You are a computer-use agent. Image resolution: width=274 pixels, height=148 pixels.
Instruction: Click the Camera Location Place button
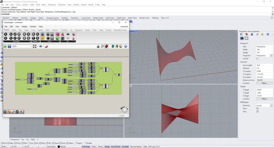[264, 83]
